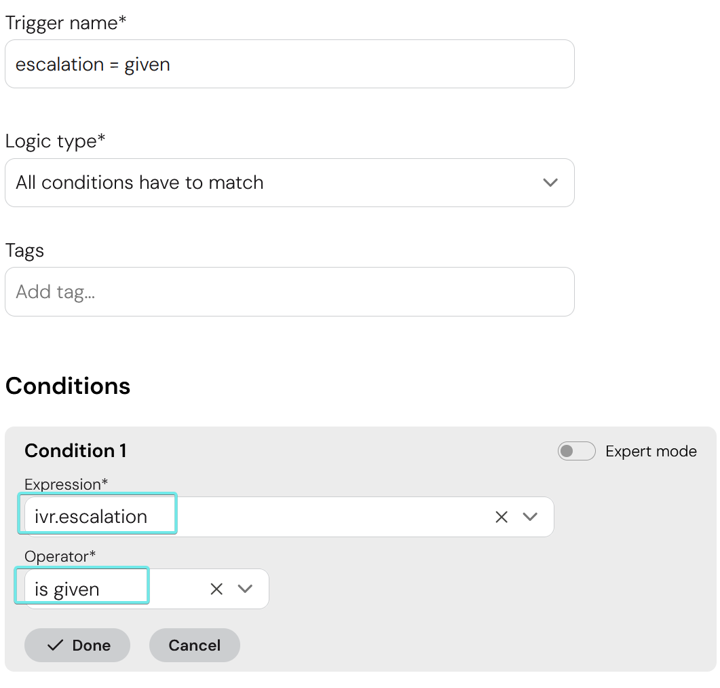Click the "Logic type" field label
Screen dimensions: 720x688
point(55,141)
